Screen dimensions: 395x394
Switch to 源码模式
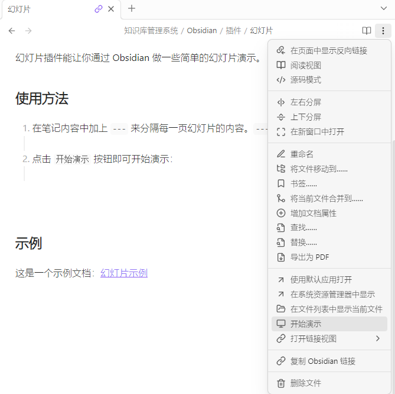pos(329,80)
